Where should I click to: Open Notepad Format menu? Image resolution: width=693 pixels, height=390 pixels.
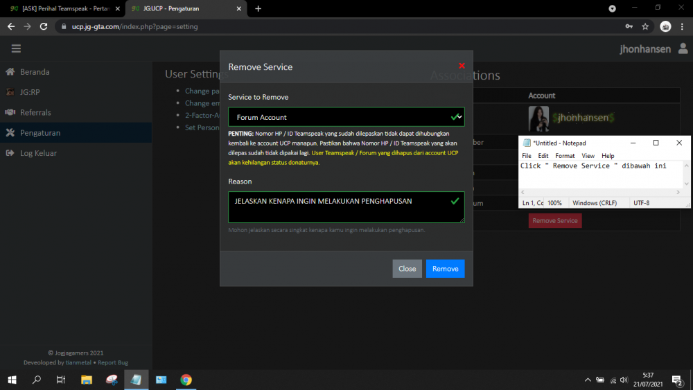[x=565, y=155]
